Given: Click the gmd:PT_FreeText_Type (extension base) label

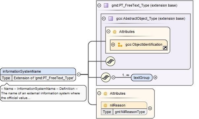Looking at the screenshot, I should coord(145,6).
